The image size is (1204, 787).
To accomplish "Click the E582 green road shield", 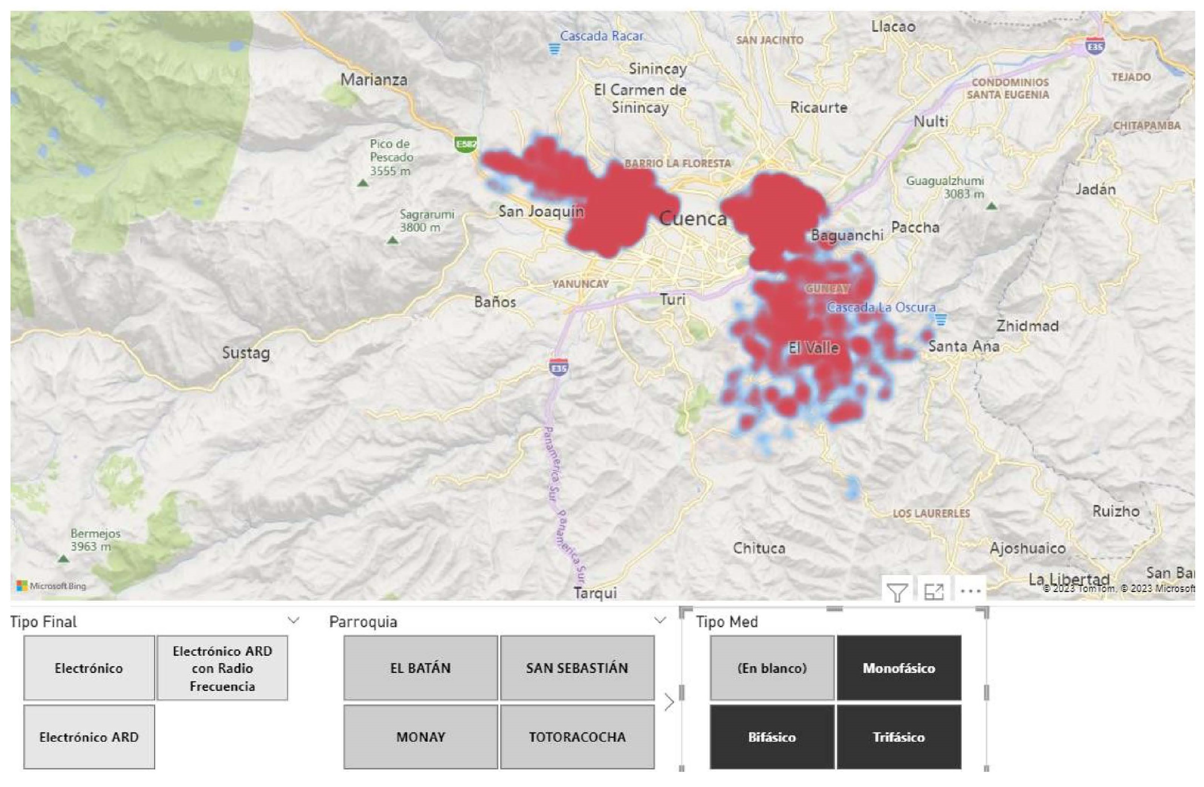I will (x=465, y=144).
